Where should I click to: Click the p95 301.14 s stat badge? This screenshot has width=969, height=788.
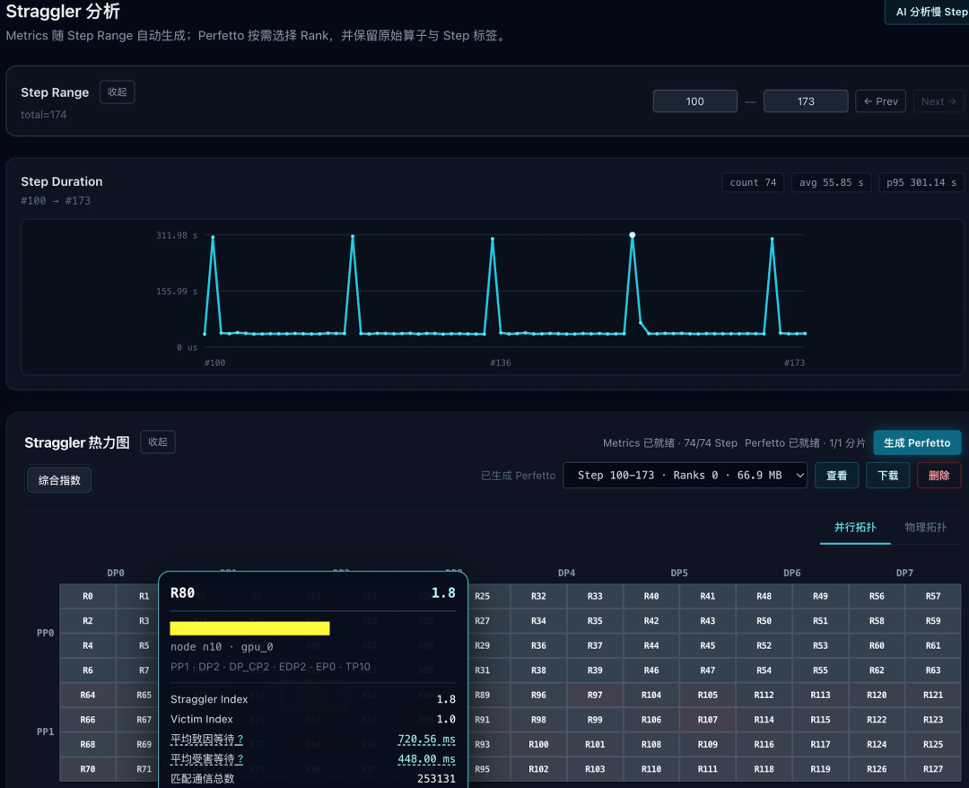click(921, 182)
